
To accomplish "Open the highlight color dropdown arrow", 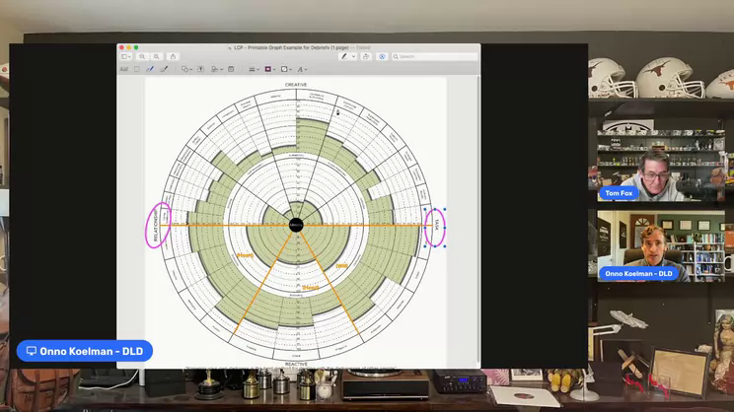I will point(353,56).
